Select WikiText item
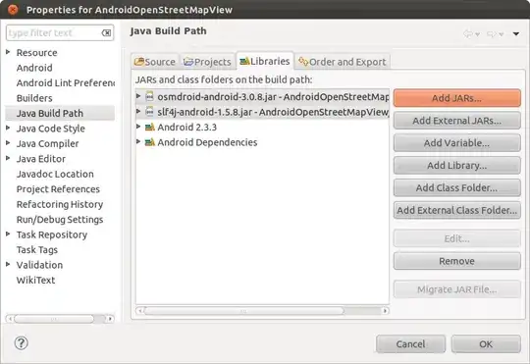This screenshot has height=364, width=530. 36,280
